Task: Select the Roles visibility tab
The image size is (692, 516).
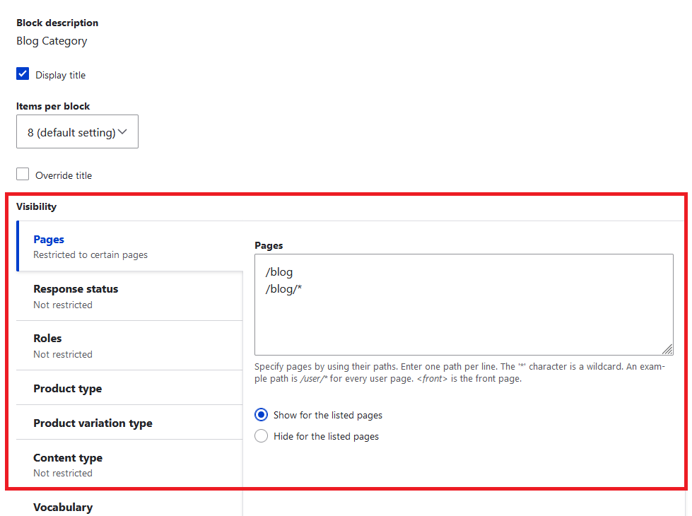Action: click(x=47, y=339)
